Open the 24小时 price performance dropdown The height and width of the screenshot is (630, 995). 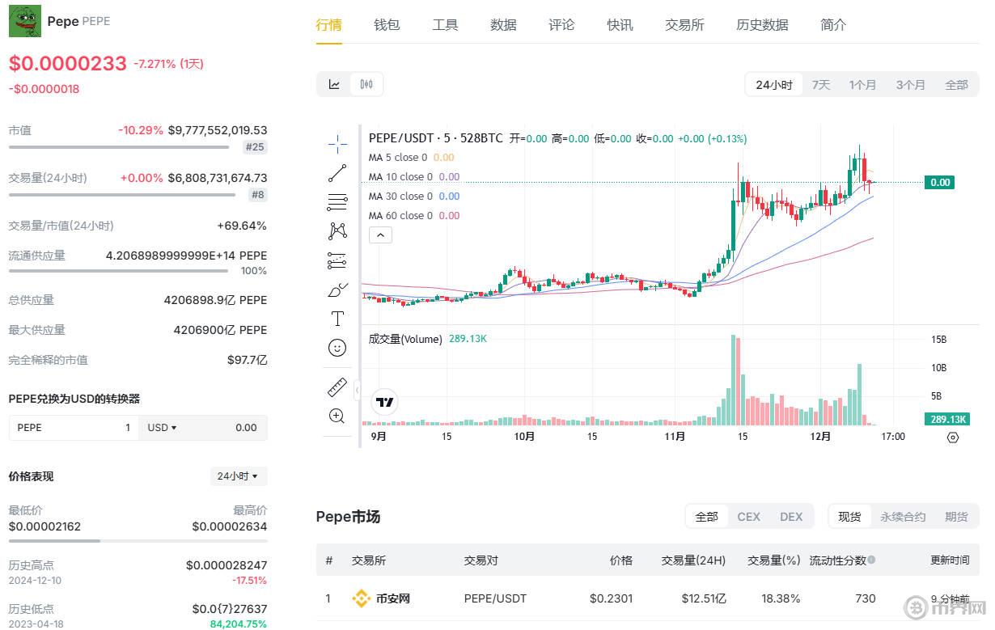click(238, 476)
